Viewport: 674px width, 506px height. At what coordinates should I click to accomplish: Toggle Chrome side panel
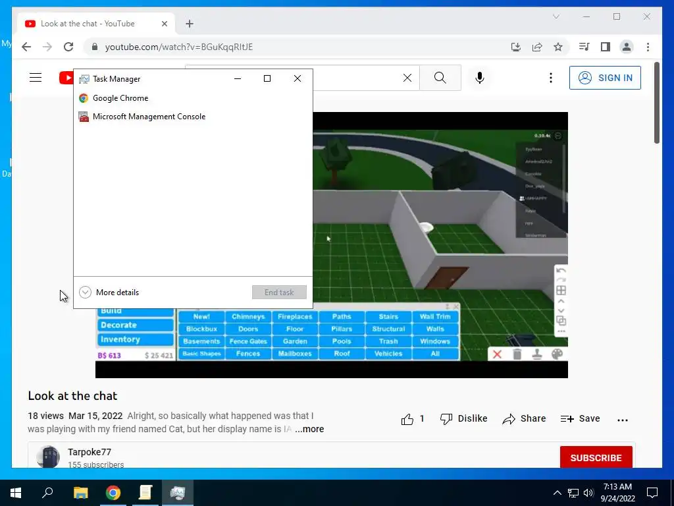point(606,47)
